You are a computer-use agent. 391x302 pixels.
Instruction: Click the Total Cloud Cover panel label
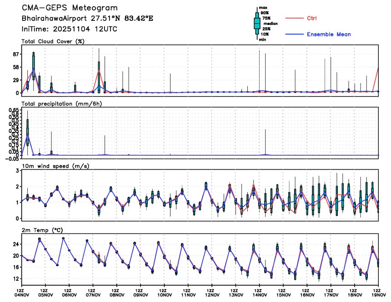[53, 41]
